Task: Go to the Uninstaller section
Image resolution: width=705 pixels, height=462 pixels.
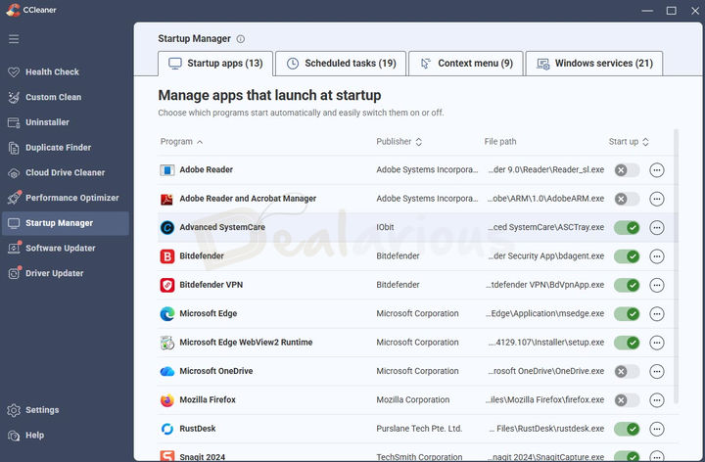Action: click(x=66, y=122)
